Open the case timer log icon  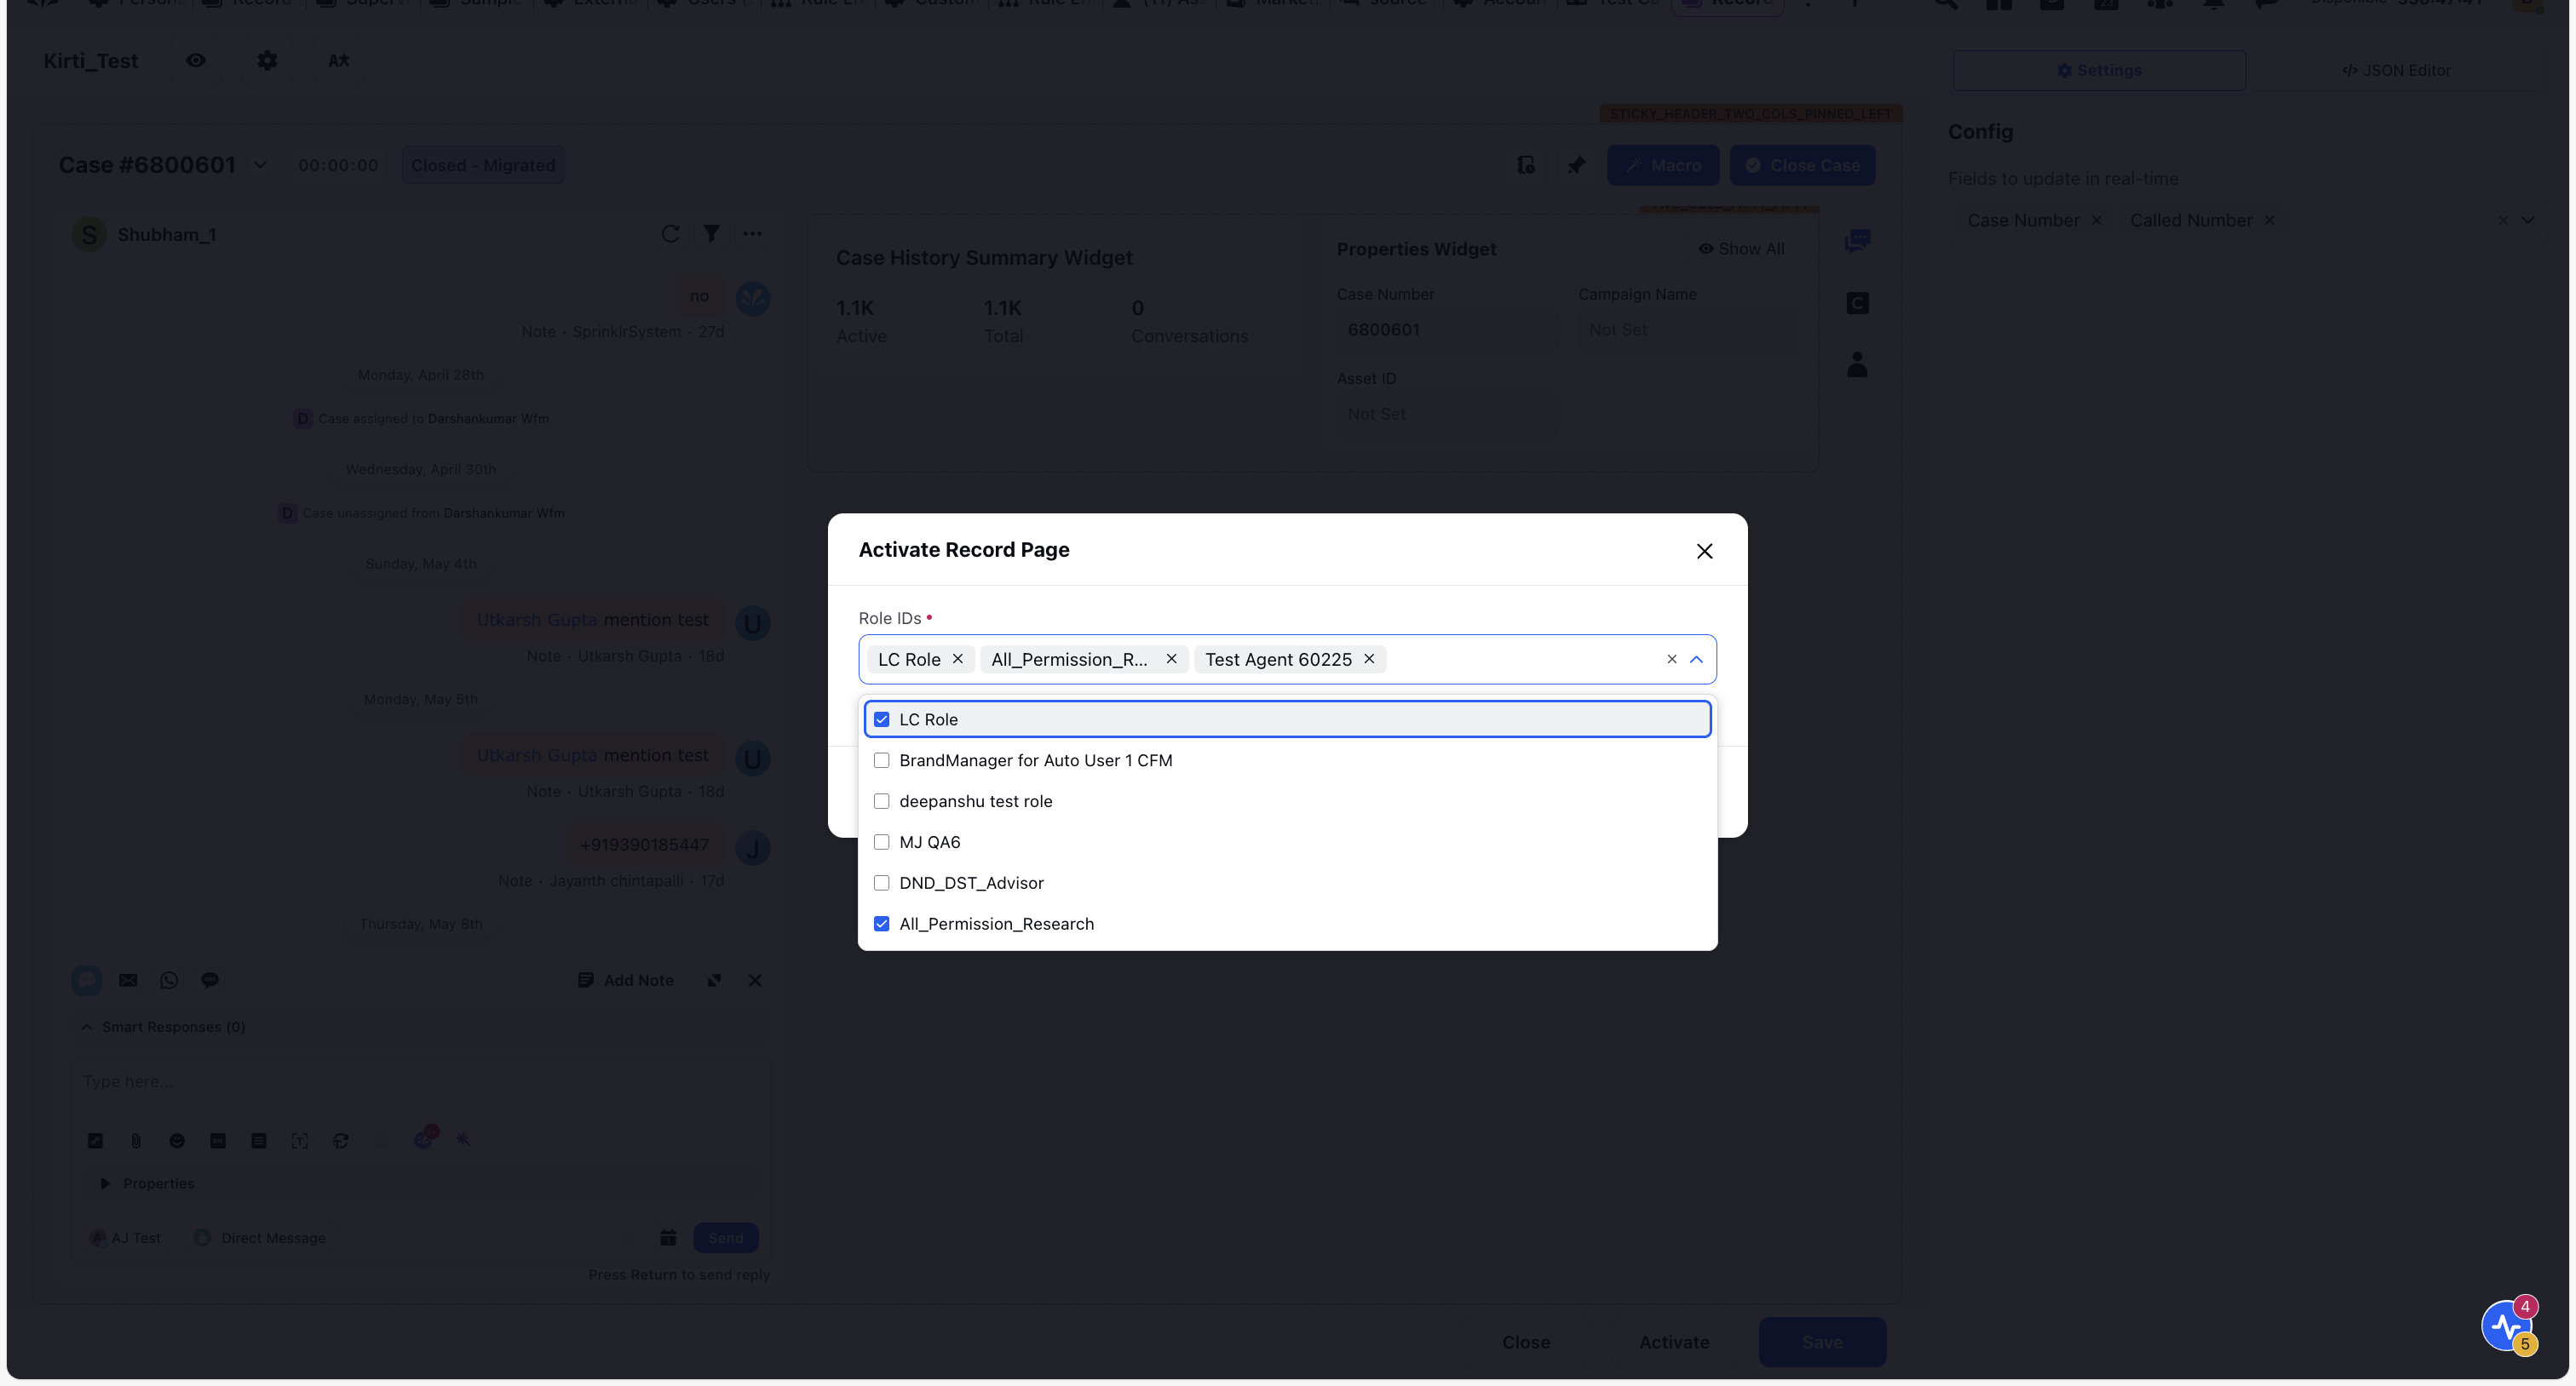tap(1526, 165)
